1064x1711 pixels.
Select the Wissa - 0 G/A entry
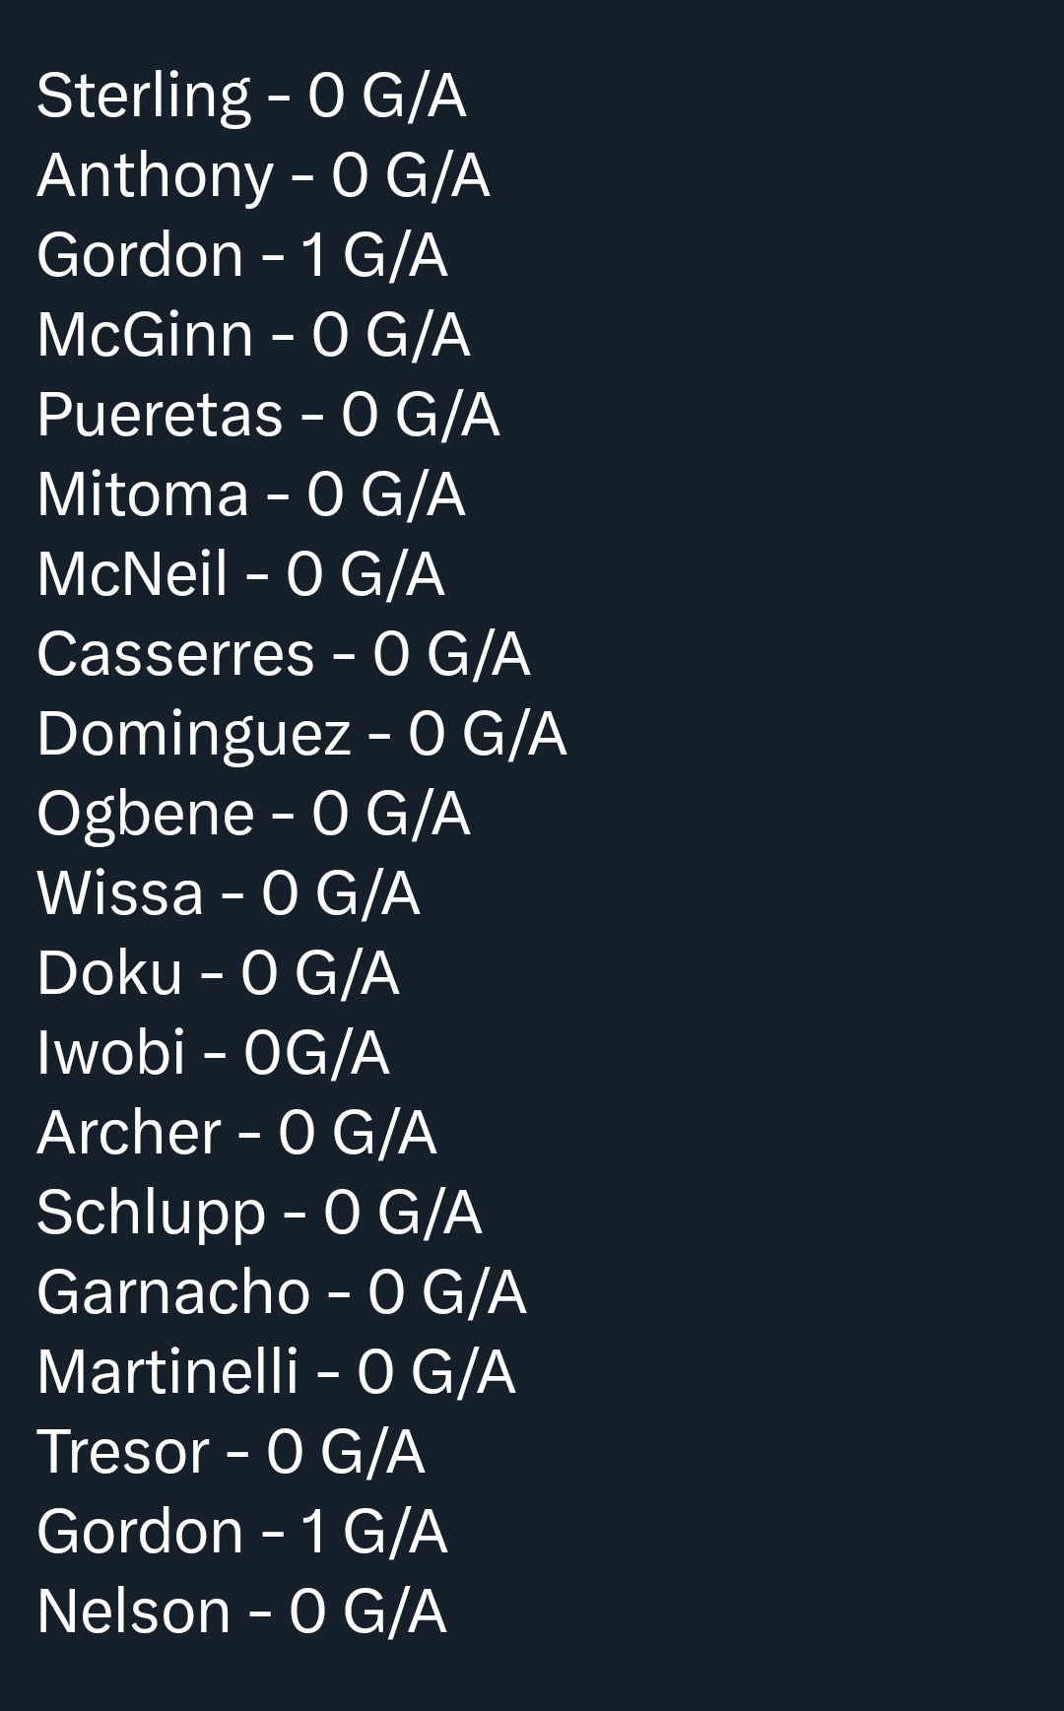pos(228,893)
